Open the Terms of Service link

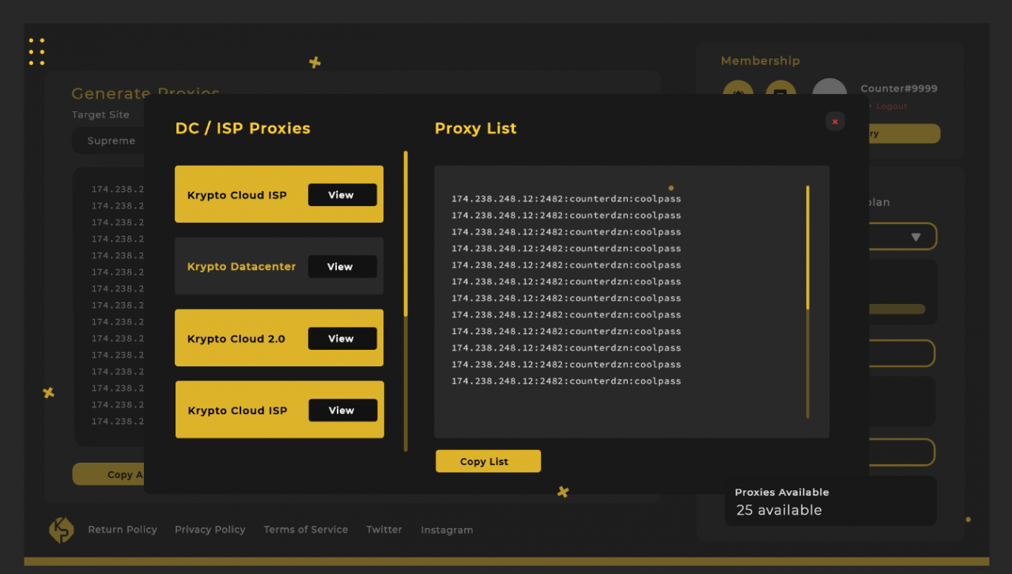(x=306, y=530)
